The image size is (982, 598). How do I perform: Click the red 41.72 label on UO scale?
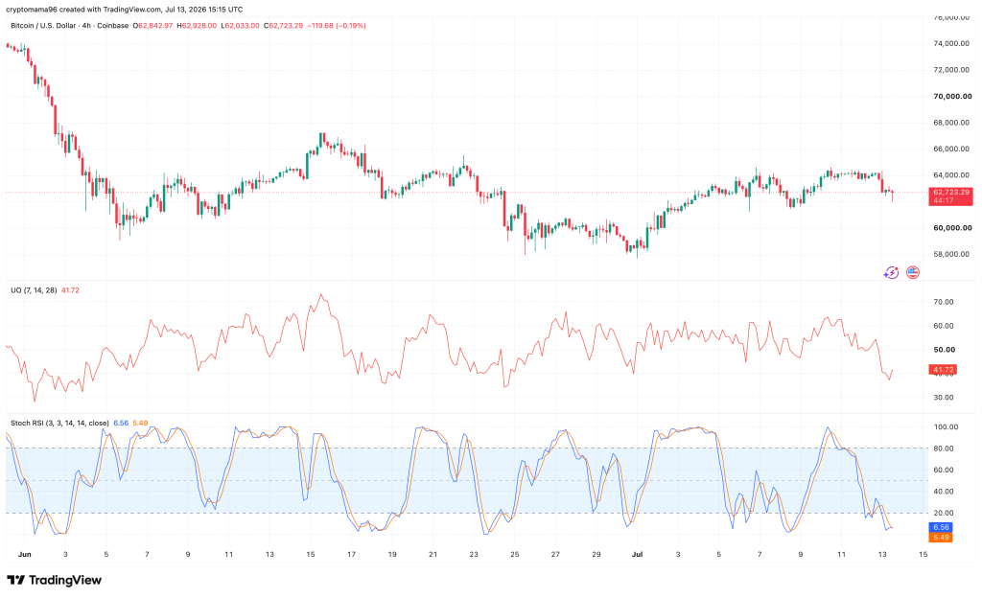coord(943,370)
